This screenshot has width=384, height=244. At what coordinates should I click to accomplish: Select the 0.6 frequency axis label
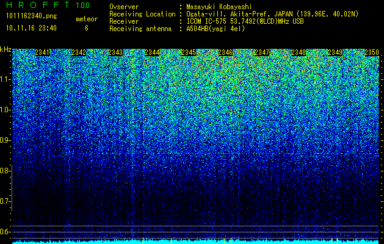click(4, 232)
